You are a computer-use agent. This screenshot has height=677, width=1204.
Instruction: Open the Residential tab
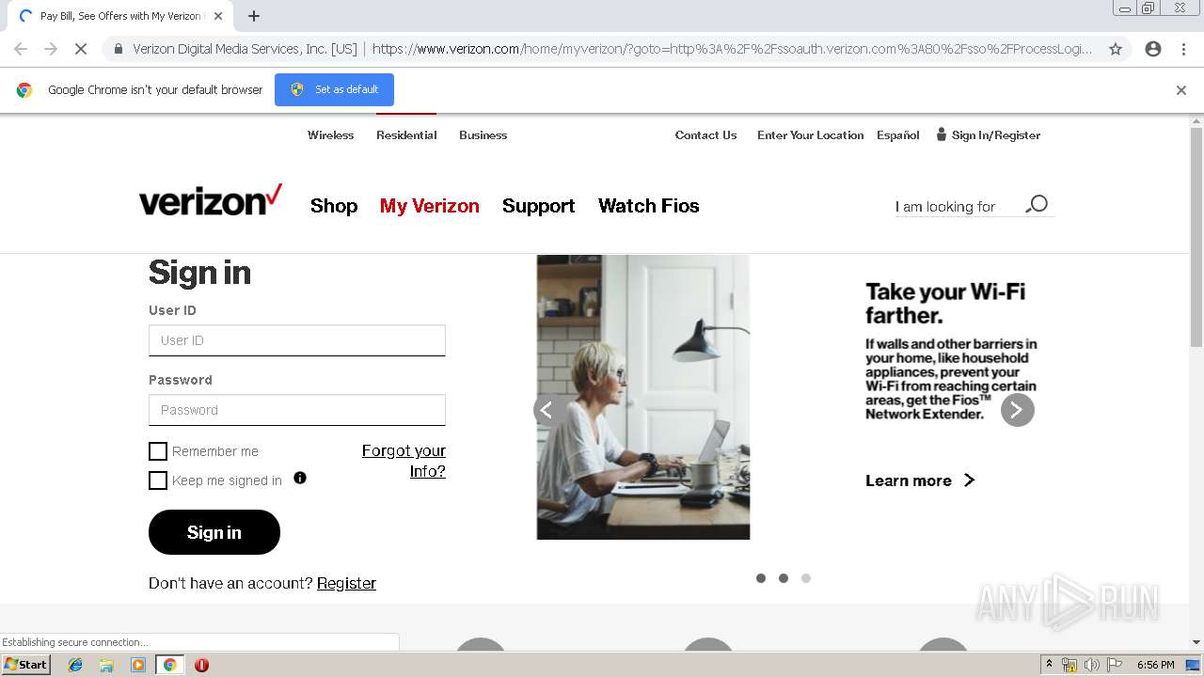pyautogui.click(x=406, y=135)
